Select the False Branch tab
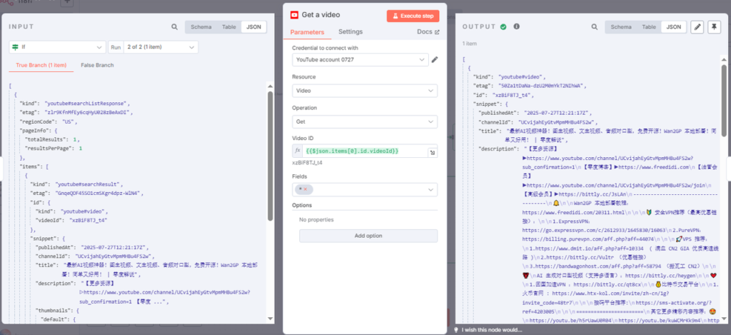The image size is (731, 335). [x=97, y=65]
